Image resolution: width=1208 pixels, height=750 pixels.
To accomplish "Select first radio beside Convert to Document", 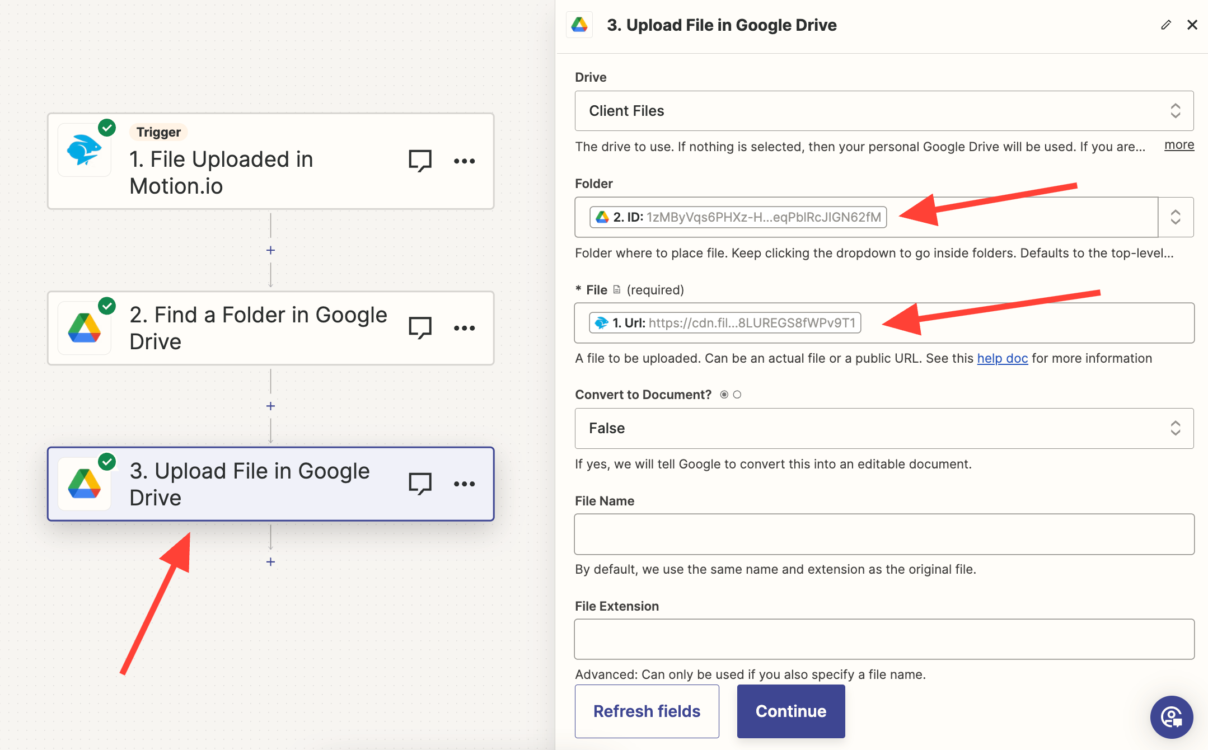I will (x=724, y=395).
